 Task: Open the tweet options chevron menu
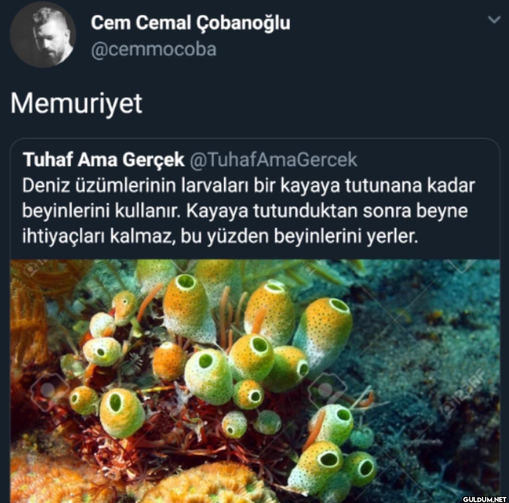pyautogui.click(x=494, y=20)
